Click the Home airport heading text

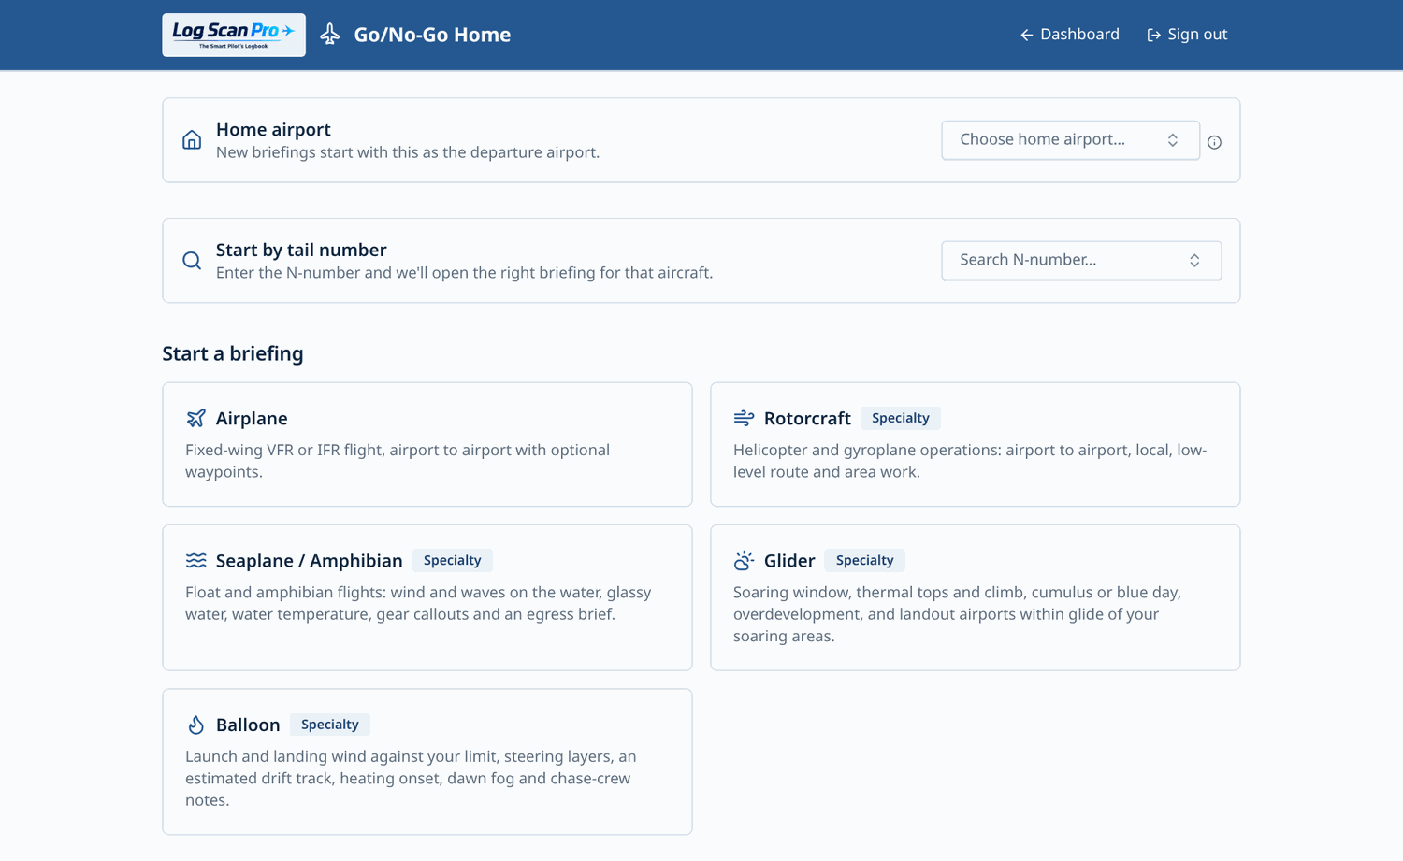pyautogui.click(x=273, y=129)
